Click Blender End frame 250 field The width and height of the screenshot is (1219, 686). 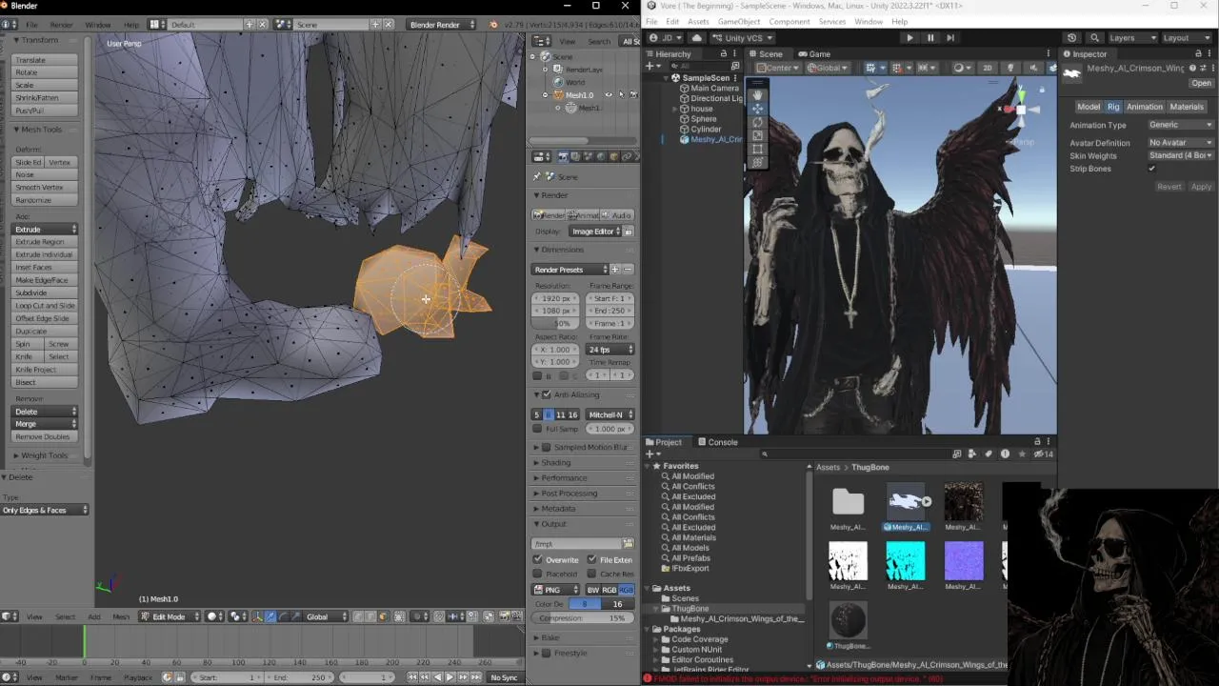pyautogui.click(x=609, y=311)
